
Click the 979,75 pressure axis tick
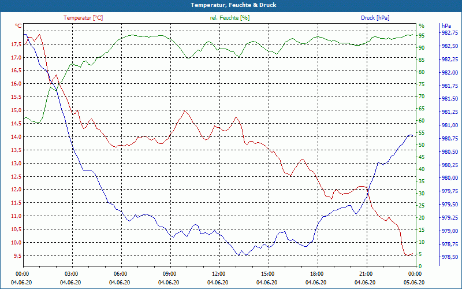450,191
